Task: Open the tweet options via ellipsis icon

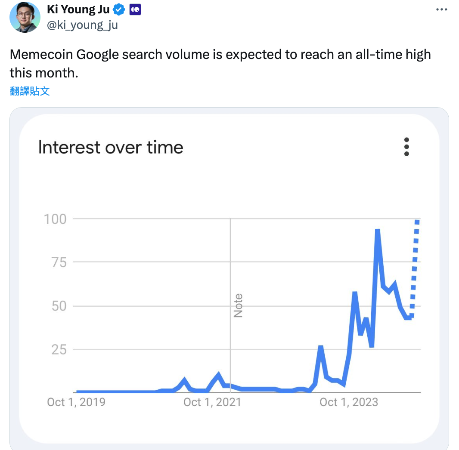Action: point(442,9)
